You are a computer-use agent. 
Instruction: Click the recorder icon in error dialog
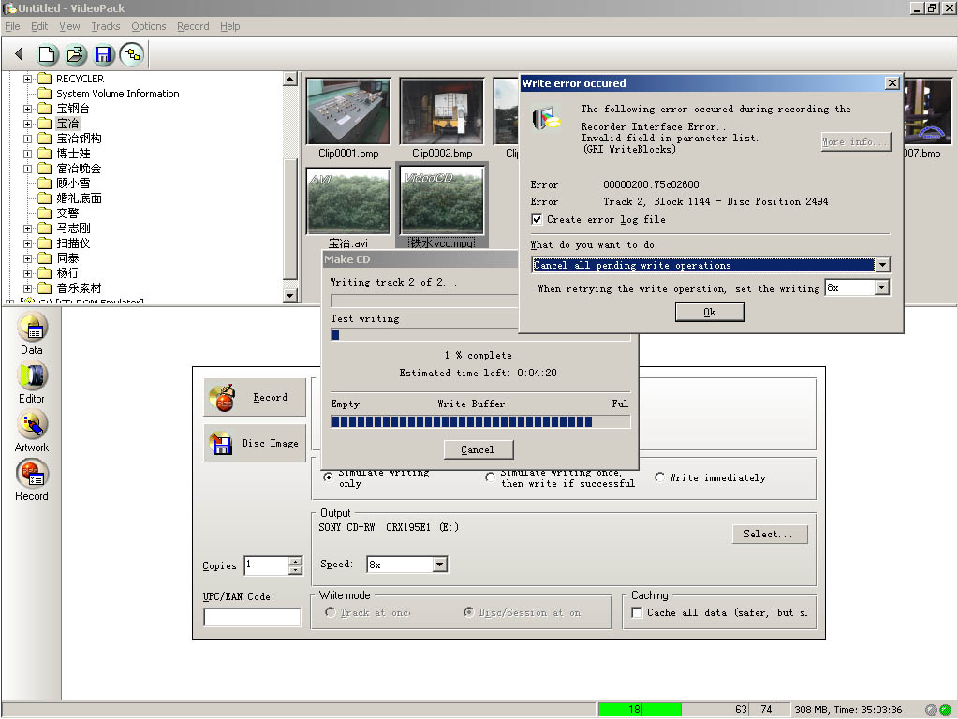pos(546,119)
